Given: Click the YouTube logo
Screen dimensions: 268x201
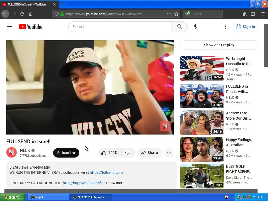Looking at the screenshot, I should (x=31, y=27).
